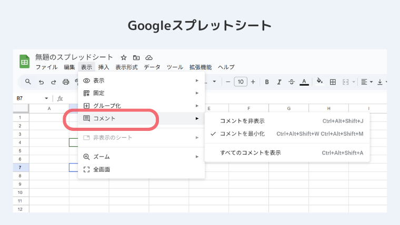Open the 拡張機能 menu
Screen dimensions: 400x225
pos(201,67)
